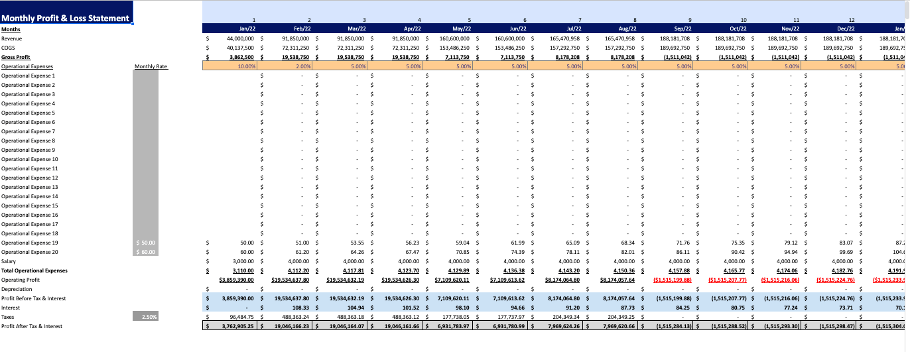Click May/22 profit after tax 6,931,783.97
Image resolution: width=910 pixels, height=352 pixels.
pos(457,326)
